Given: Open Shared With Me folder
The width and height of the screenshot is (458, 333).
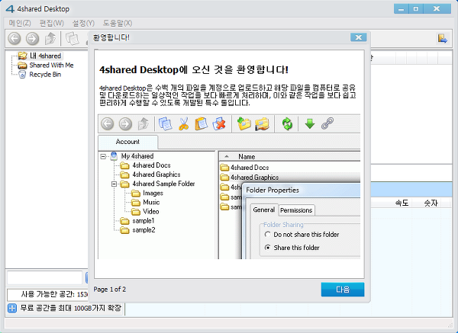Looking at the screenshot, I should click(51, 65).
